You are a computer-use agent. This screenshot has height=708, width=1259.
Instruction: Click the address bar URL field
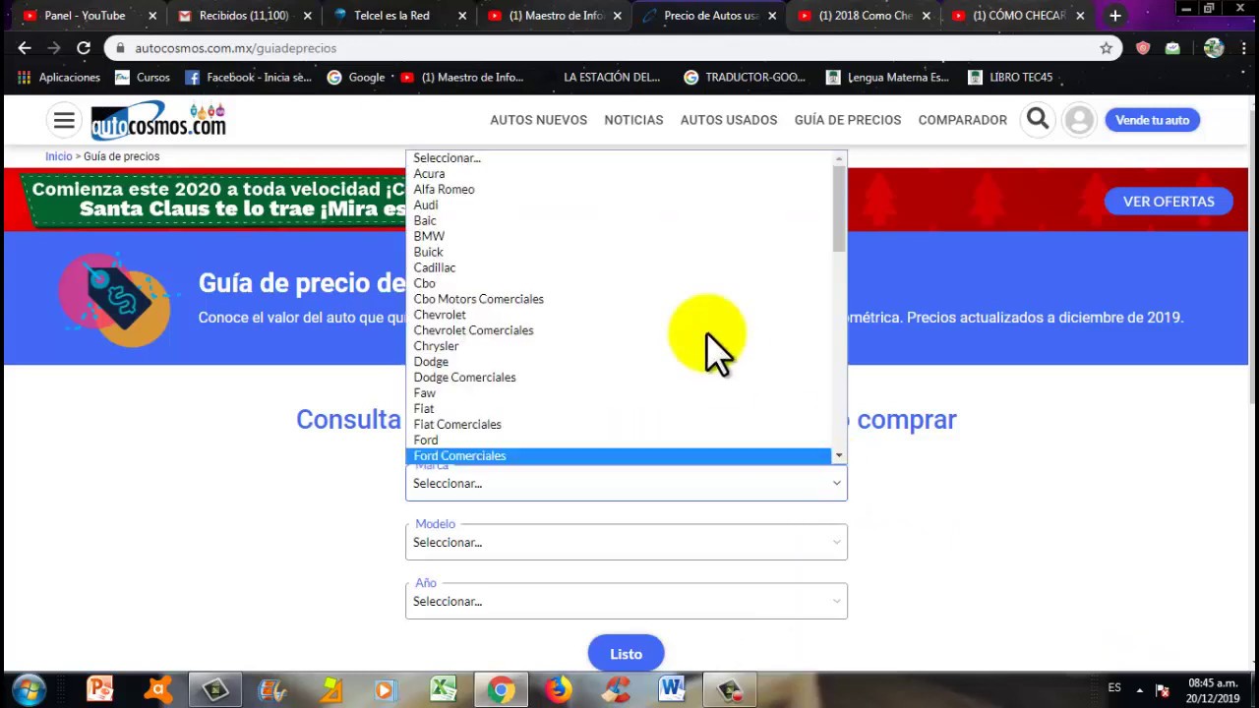click(610, 47)
